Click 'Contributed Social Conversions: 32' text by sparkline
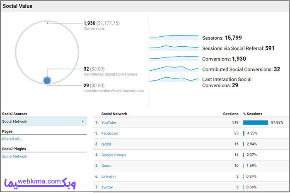Viewport: 290px width, 193px height. [x=241, y=69]
